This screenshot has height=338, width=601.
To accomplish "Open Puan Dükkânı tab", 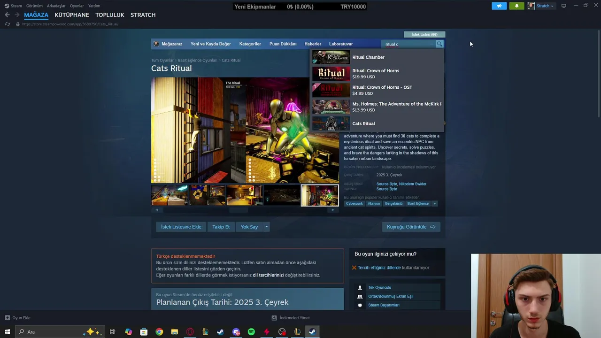I will [283, 44].
